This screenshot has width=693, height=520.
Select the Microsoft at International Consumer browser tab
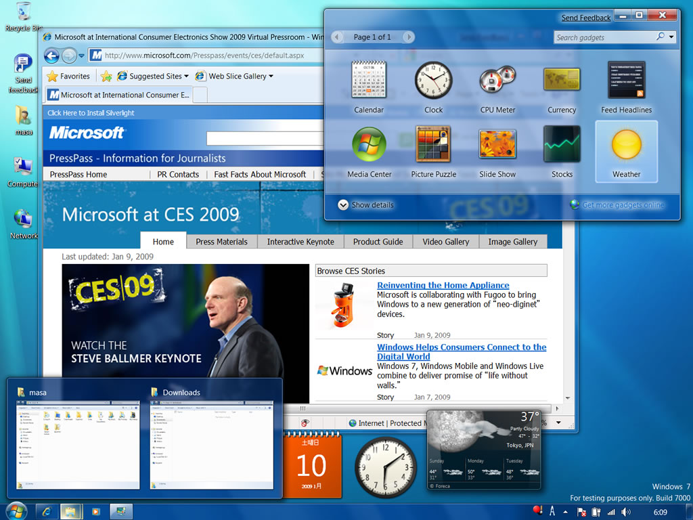click(x=118, y=95)
